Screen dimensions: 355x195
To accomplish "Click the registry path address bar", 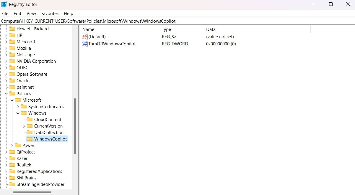I will click(177, 21).
